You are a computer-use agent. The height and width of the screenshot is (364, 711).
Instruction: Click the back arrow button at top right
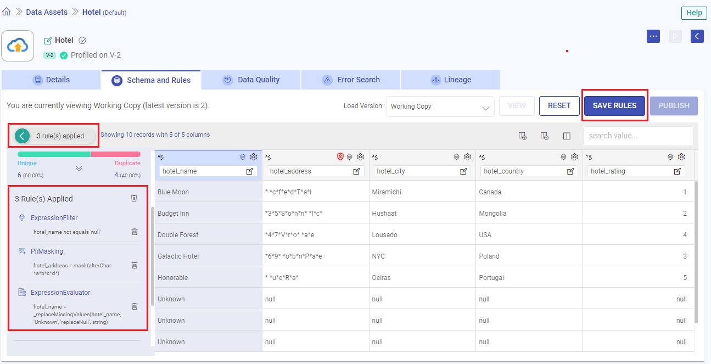pyautogui.click(x=697, y=36)
